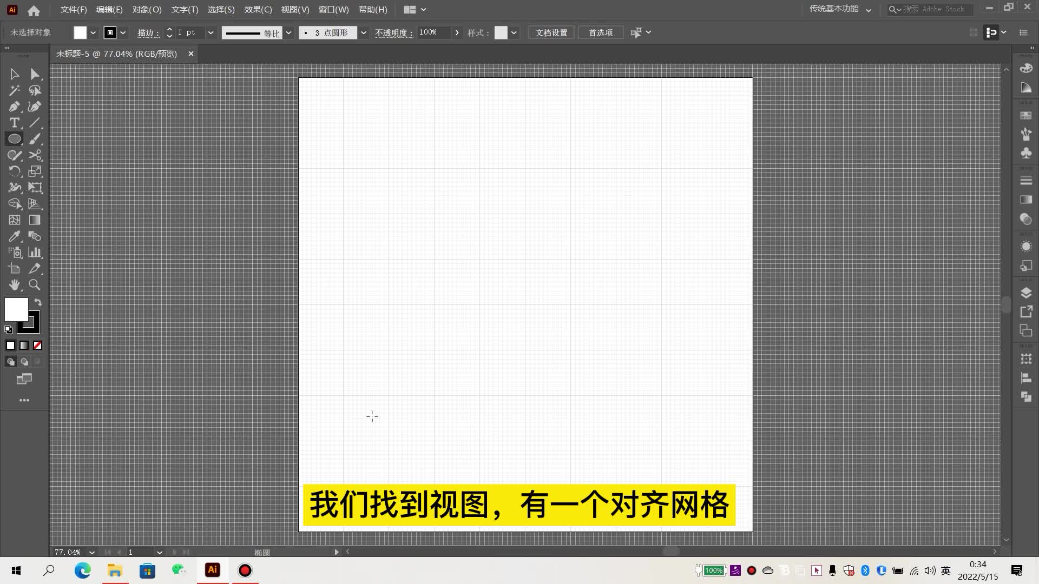Select the Scissors tool
Screen dimensions: 1039x584
pos(35,155)
